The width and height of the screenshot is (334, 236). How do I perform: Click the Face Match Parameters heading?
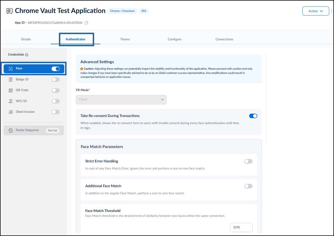pos(102,147)
